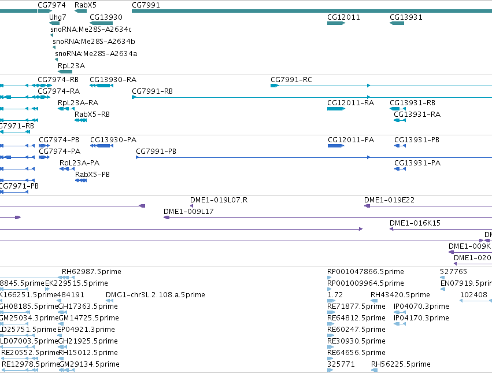Select transcript CG7974-RB label
Viewport: 492px width, 373px height.
click(58, 79)
